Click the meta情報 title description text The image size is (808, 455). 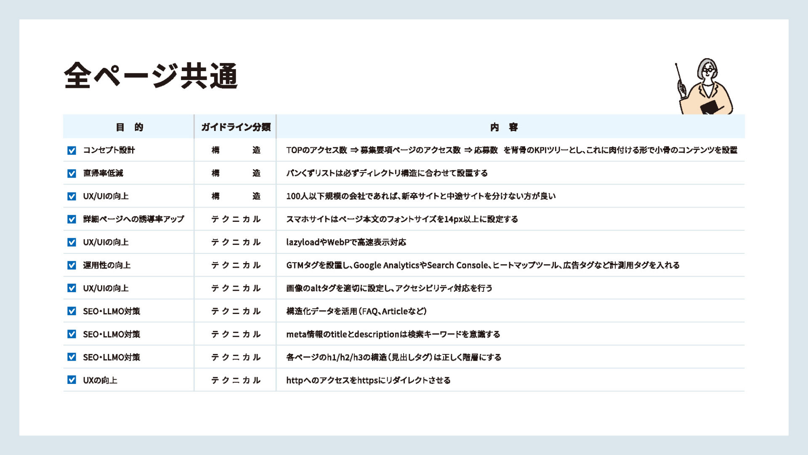[393, 334]
